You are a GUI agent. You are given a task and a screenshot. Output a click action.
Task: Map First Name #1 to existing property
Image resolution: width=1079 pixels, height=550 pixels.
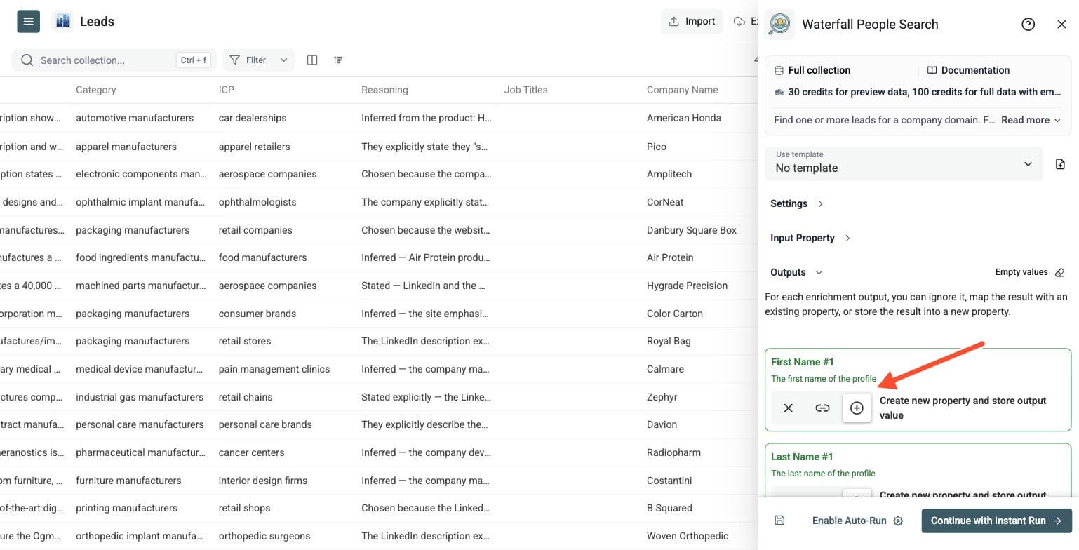coord(822,408)
